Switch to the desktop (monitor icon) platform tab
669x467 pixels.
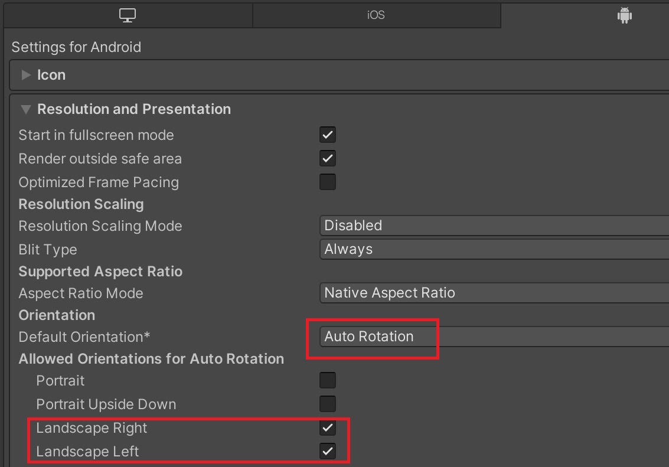click(128, 15)
